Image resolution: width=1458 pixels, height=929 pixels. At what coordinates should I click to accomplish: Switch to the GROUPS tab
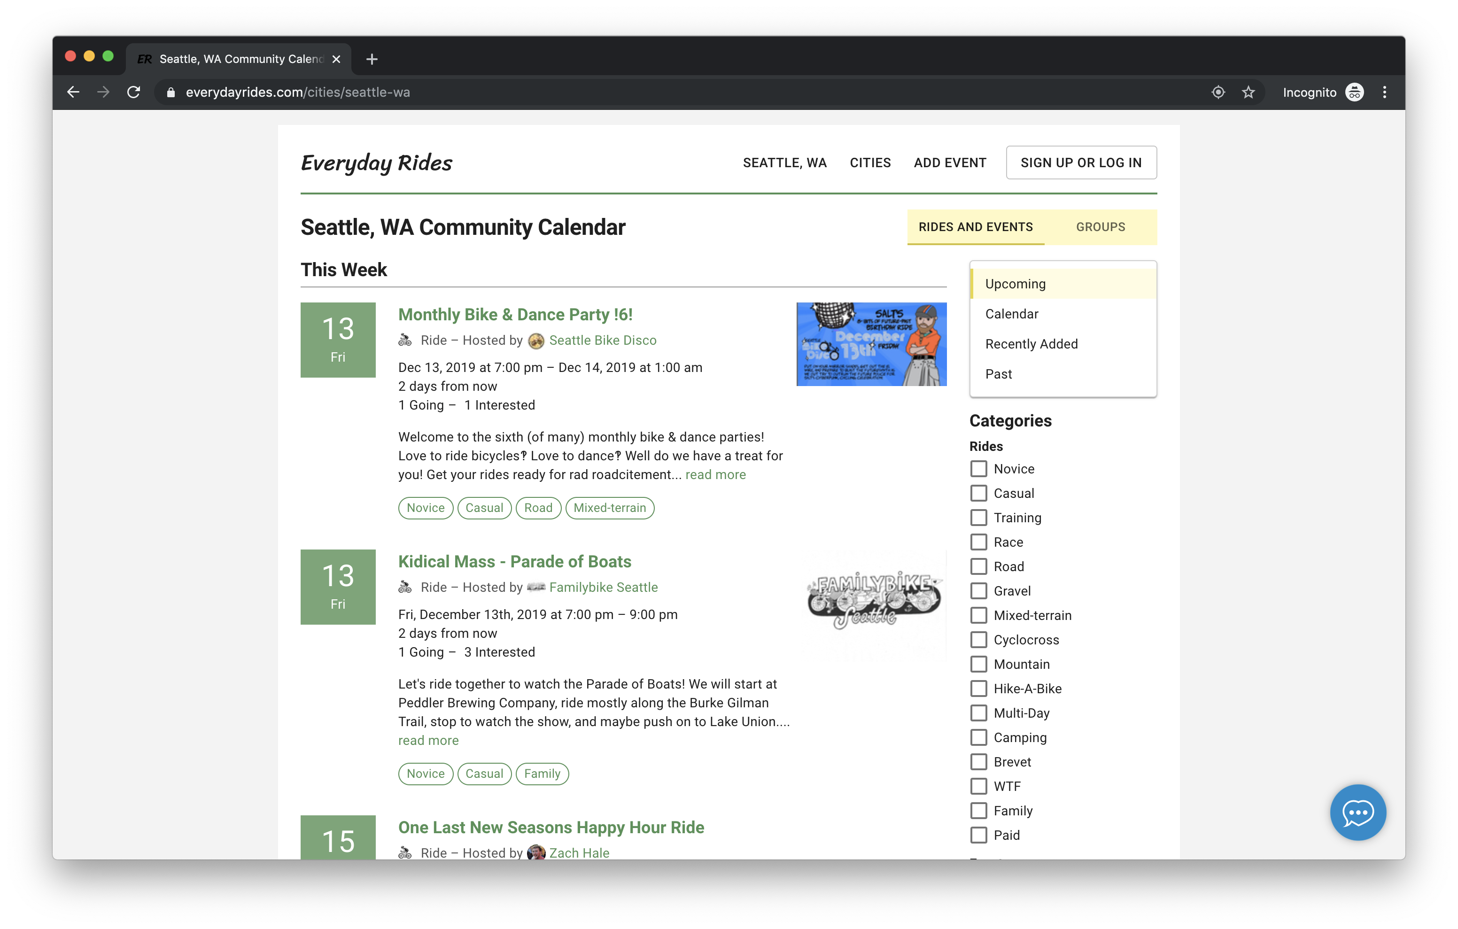(1100, 226)
